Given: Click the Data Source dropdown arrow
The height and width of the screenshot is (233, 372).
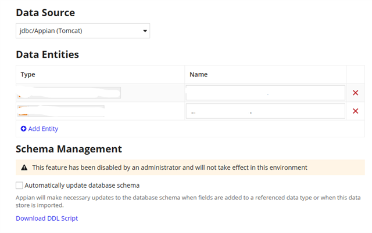Looking at the screenshot, I should tap(145, 31).
